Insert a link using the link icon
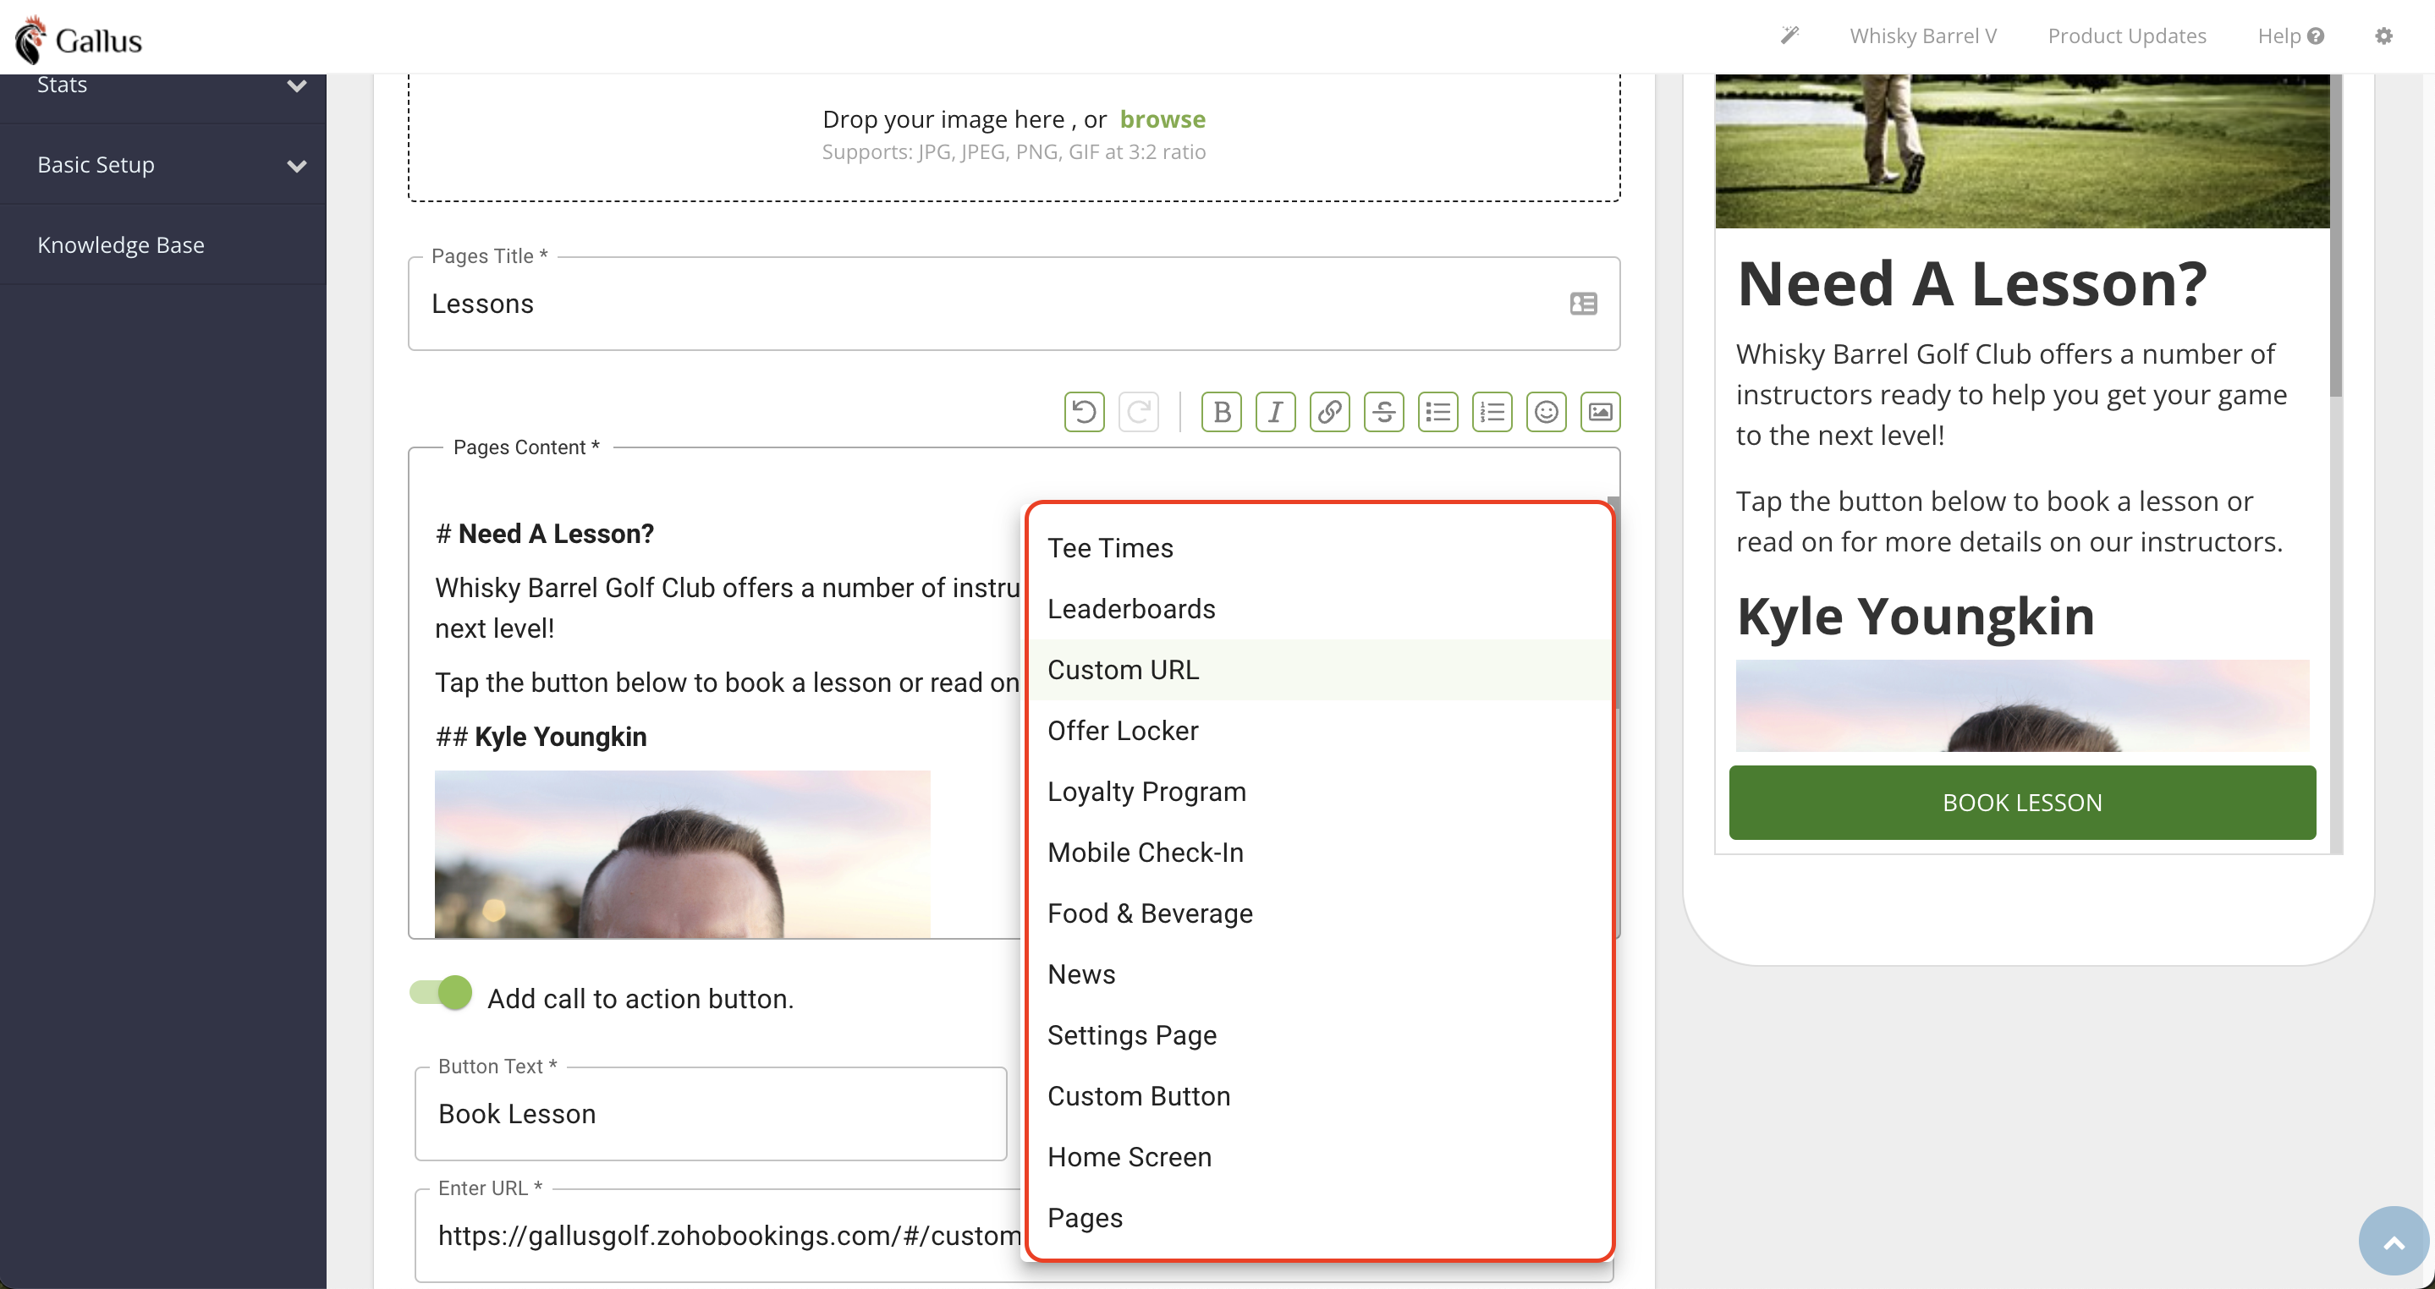This screenshot has height=1289, width=2435. tap(1329, 412)
